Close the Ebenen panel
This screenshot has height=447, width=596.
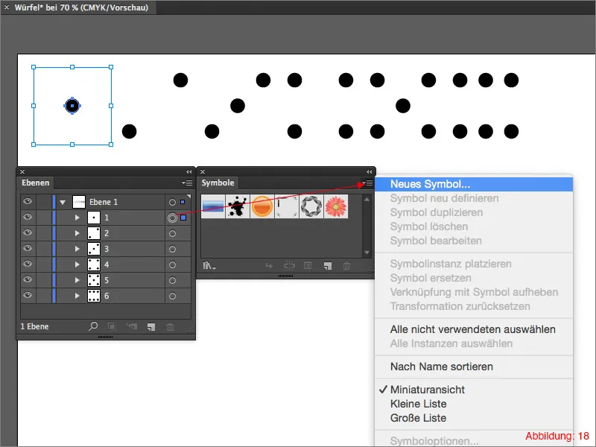pos(22,172)
